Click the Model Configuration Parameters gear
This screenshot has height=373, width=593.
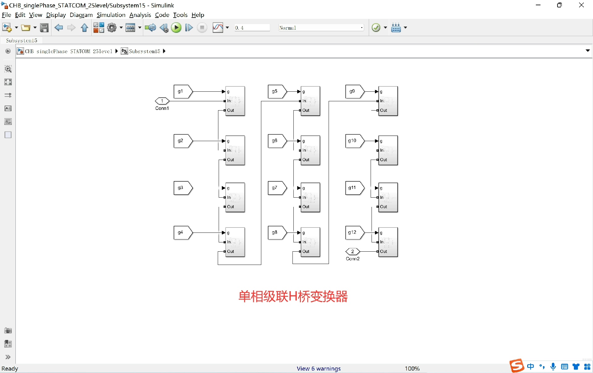pyautogui.click(x=112, y=28)
